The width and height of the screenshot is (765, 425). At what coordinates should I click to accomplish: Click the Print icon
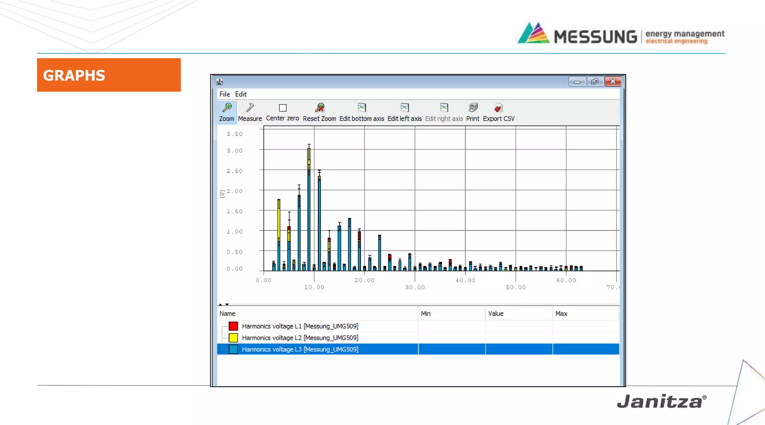473,108
